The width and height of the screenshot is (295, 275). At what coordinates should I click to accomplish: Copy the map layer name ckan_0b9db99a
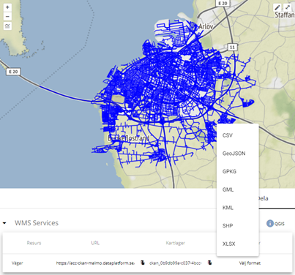click(209, 263)
